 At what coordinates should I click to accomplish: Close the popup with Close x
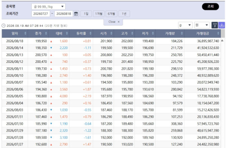114,22
